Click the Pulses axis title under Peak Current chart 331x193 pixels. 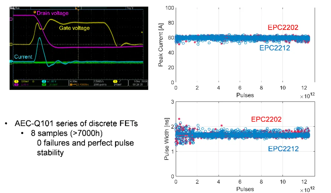tap(245, 95)
